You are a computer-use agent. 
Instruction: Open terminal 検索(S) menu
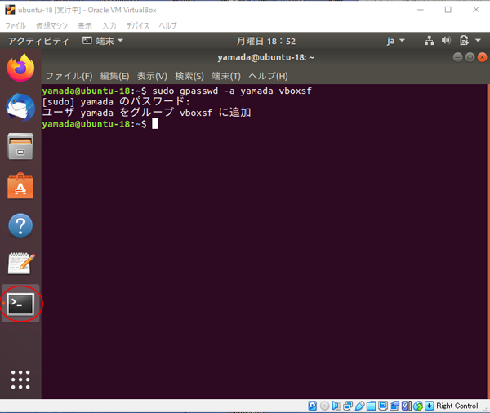pos(189,76)
